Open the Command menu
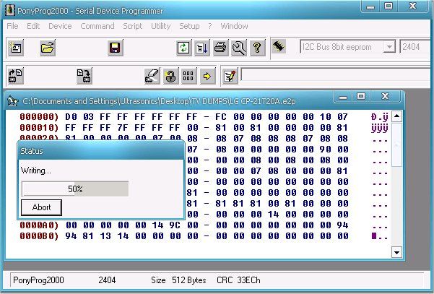Viewport: 434px width, 294px height. tap(97, 26)
